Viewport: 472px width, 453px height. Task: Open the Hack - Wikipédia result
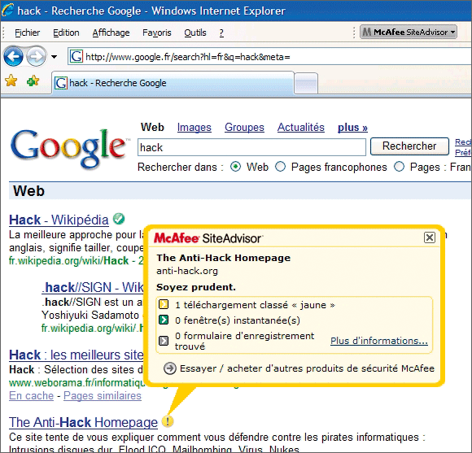click(59, 220)
